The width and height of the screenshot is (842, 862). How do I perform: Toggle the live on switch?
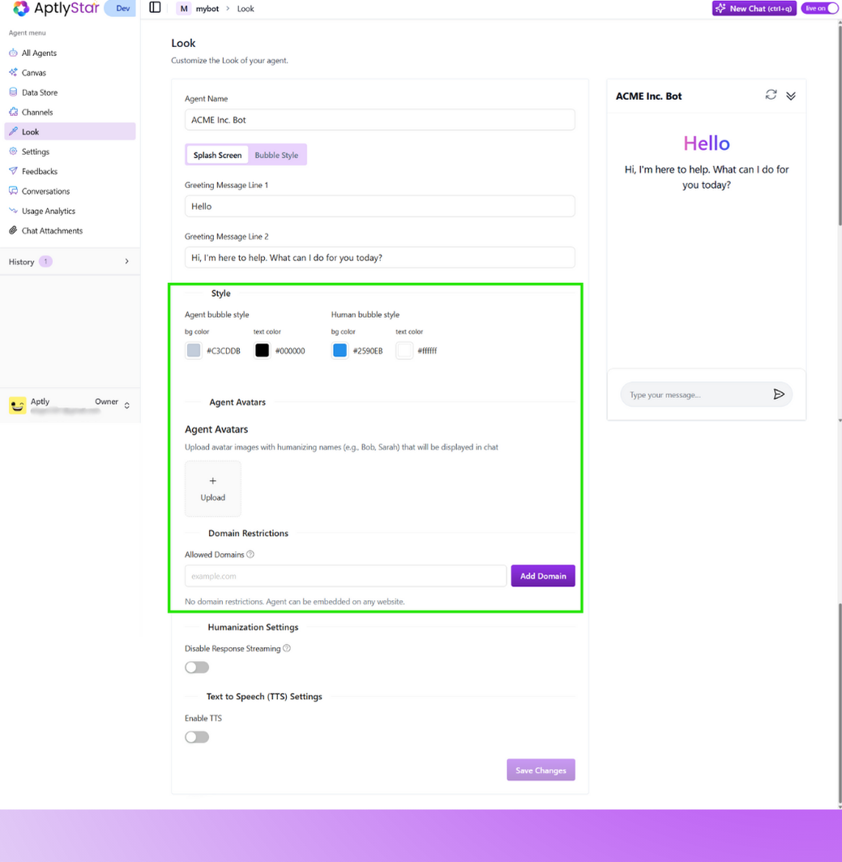[x=818, y=8]
